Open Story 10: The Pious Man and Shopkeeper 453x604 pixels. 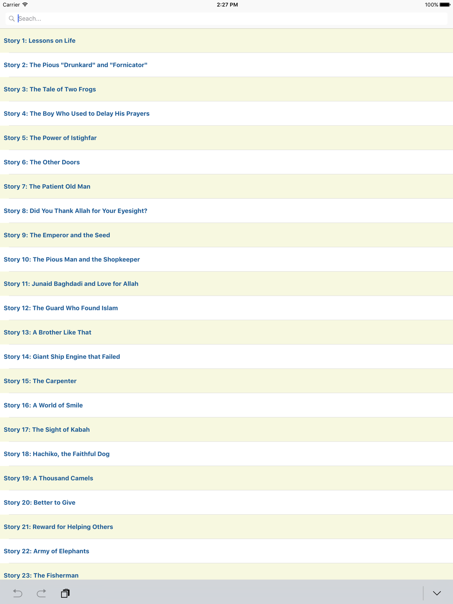(x=226, y=259)
